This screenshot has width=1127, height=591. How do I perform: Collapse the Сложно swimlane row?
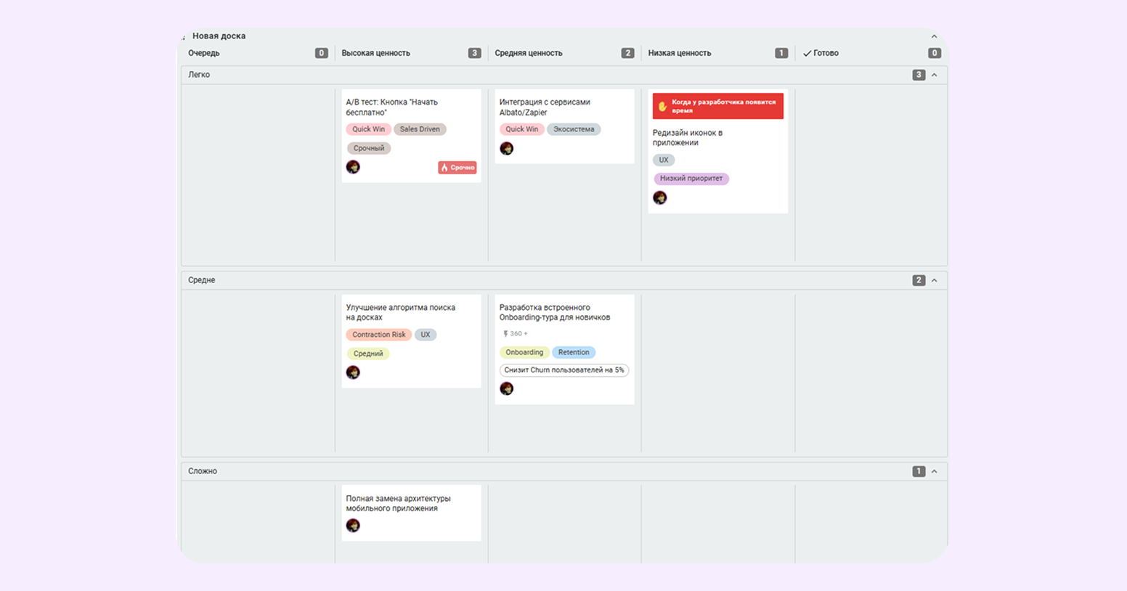pos(935,471)
